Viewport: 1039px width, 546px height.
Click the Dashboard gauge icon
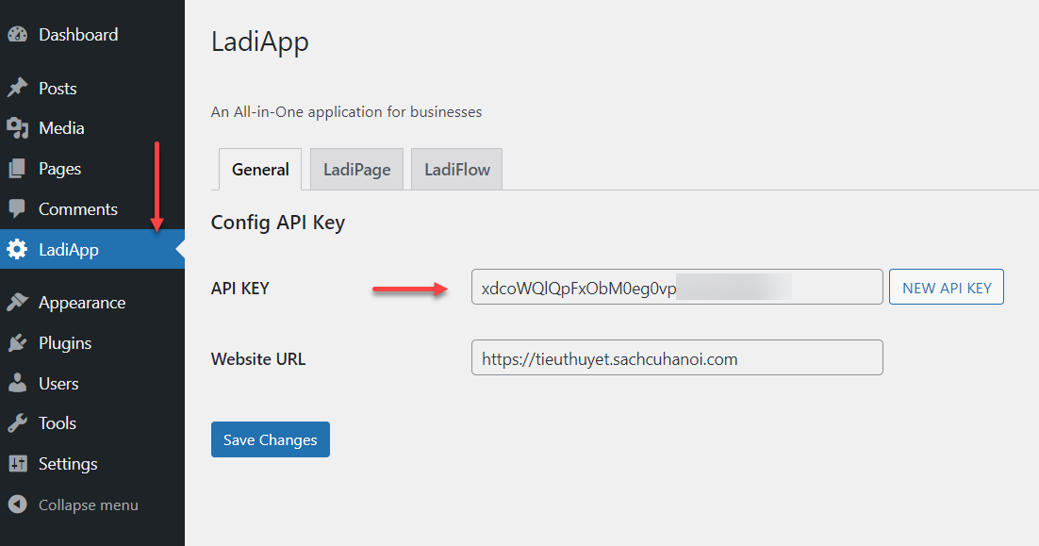(18, 35)
